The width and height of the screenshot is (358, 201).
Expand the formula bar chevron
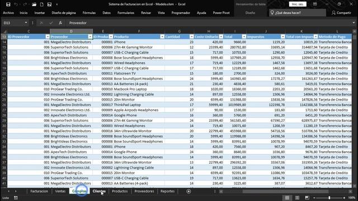pos(354,23)
